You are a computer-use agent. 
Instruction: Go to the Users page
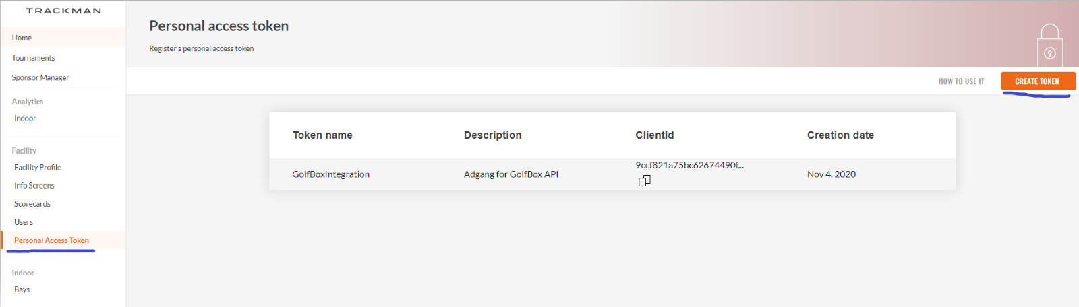click(24, 222)
